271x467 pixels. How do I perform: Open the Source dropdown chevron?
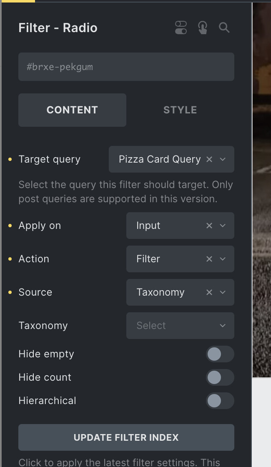click(223, 292)
